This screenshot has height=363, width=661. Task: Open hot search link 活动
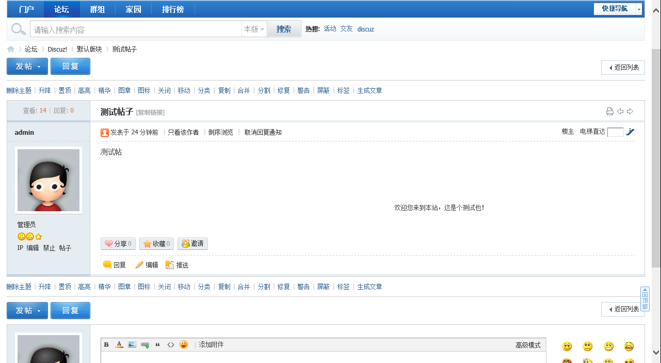click(330, 29)
